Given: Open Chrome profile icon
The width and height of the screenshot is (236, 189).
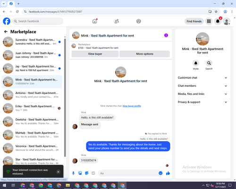Looking at the screenshot, I should pyautogui.click(x=225, y=12).
